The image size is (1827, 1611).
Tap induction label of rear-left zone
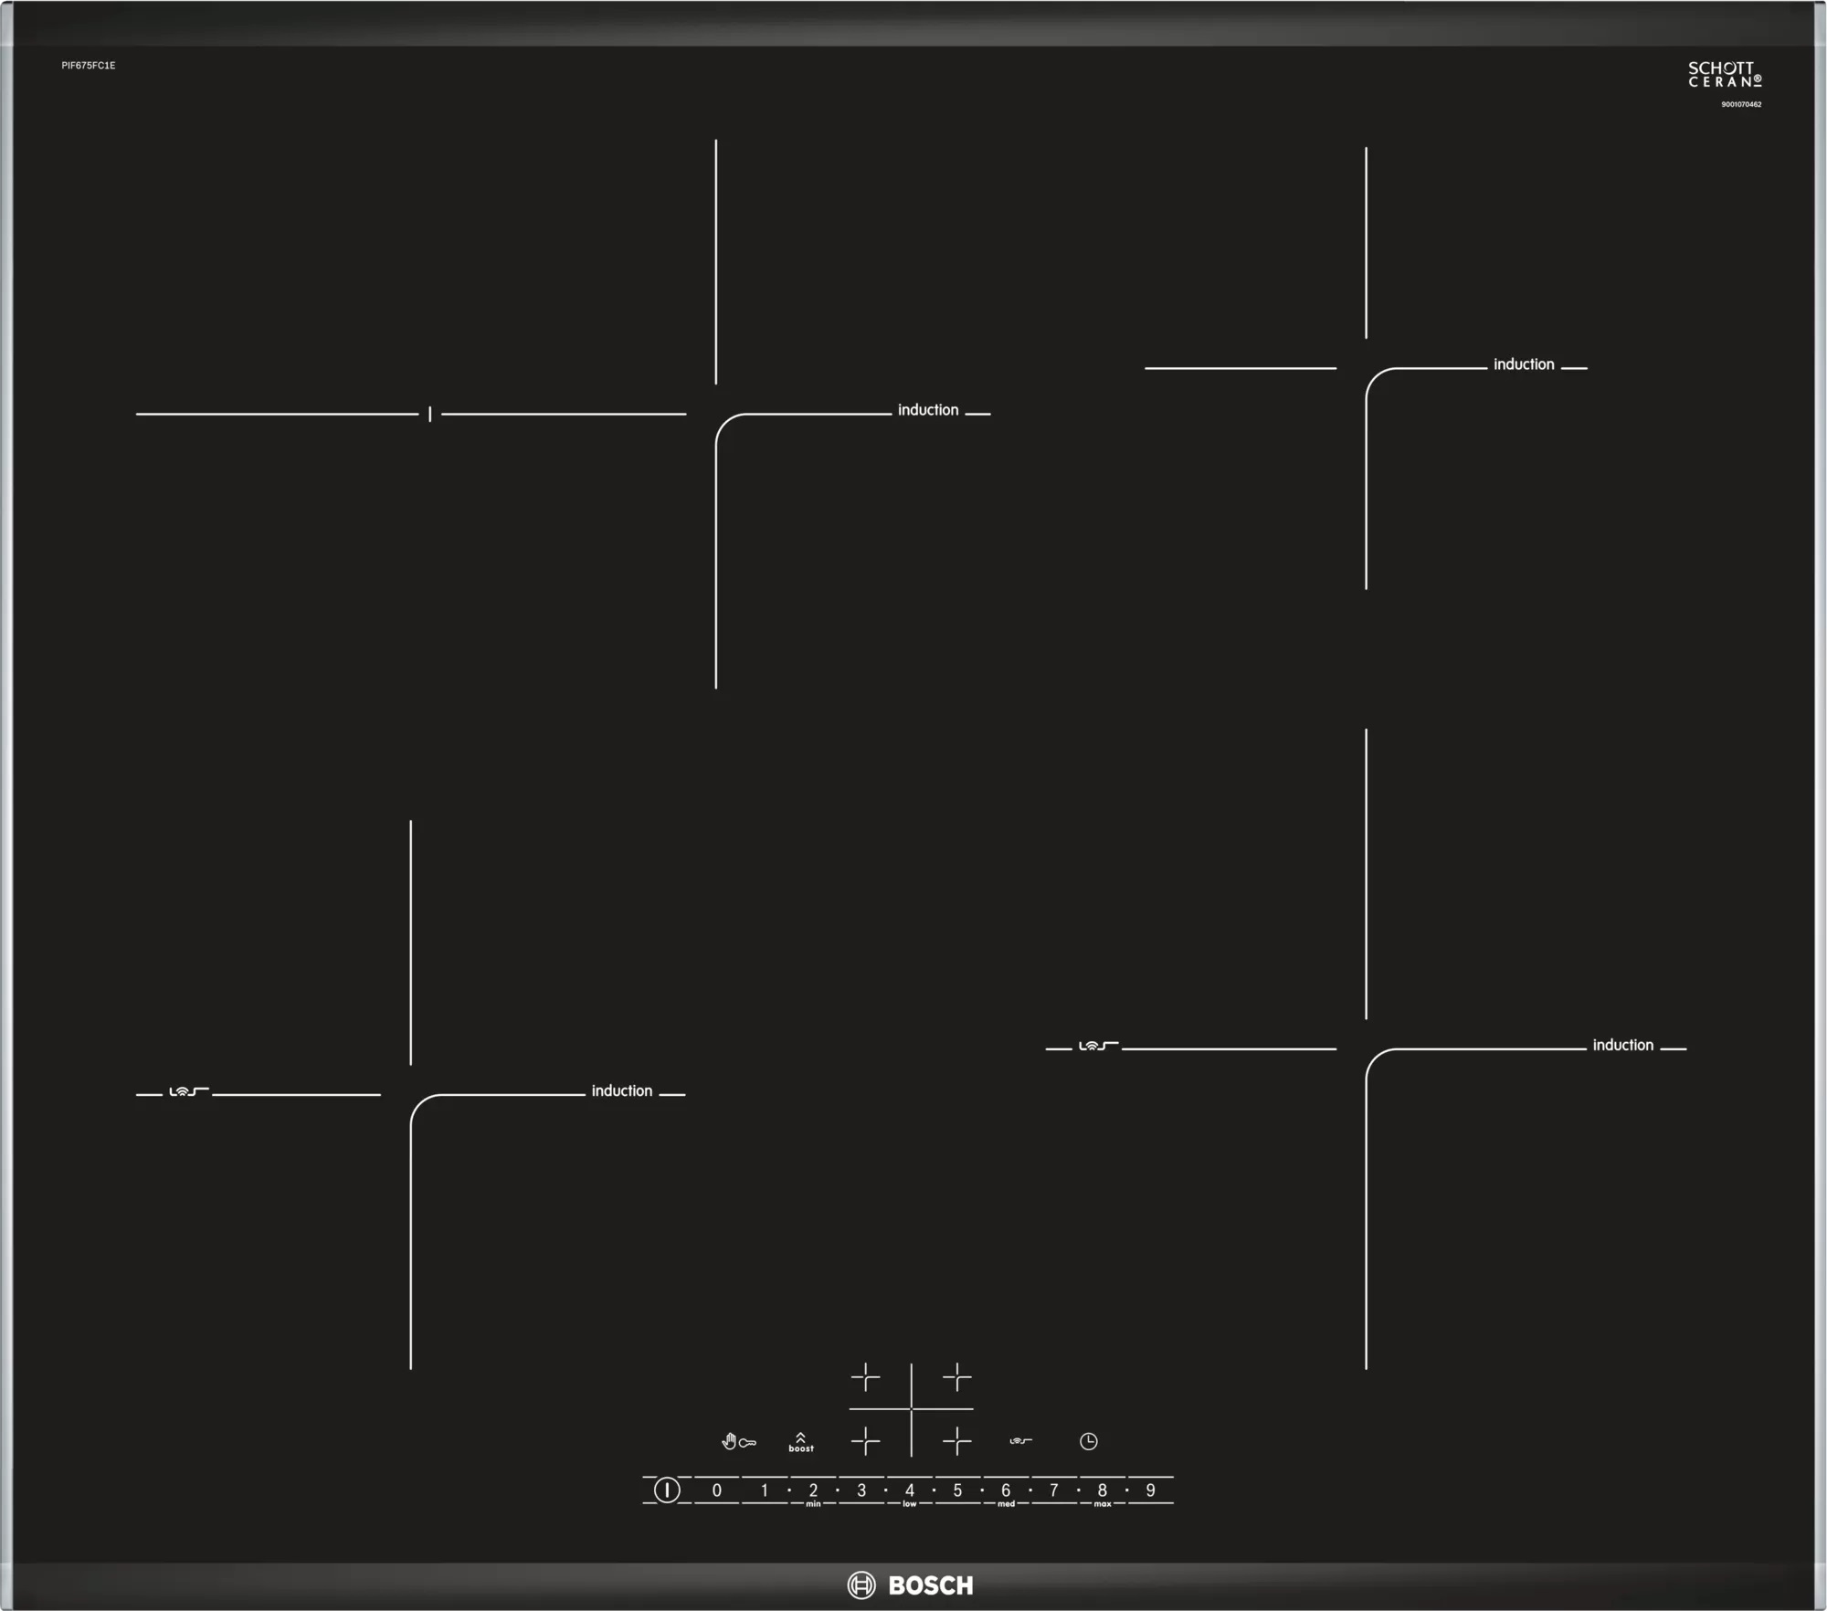pos(927,410)
